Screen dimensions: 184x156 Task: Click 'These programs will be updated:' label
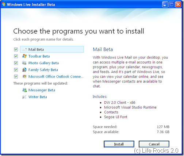point(41,83)
